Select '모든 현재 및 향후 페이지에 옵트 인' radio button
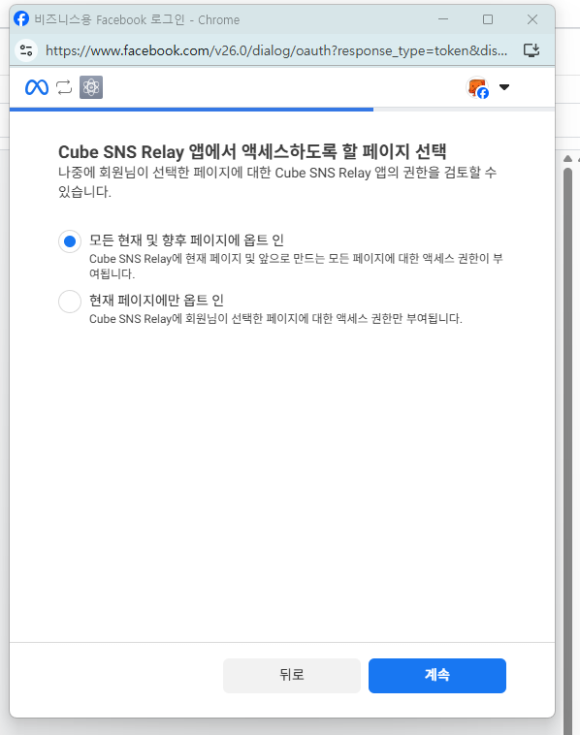The height and width of the screenshot is (735, 580). click(70, 241)
